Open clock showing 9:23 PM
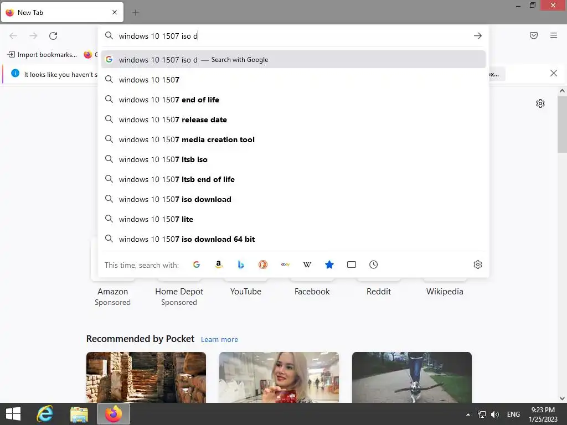This screenshot has width=567, height=425. [x=543, y=414]
